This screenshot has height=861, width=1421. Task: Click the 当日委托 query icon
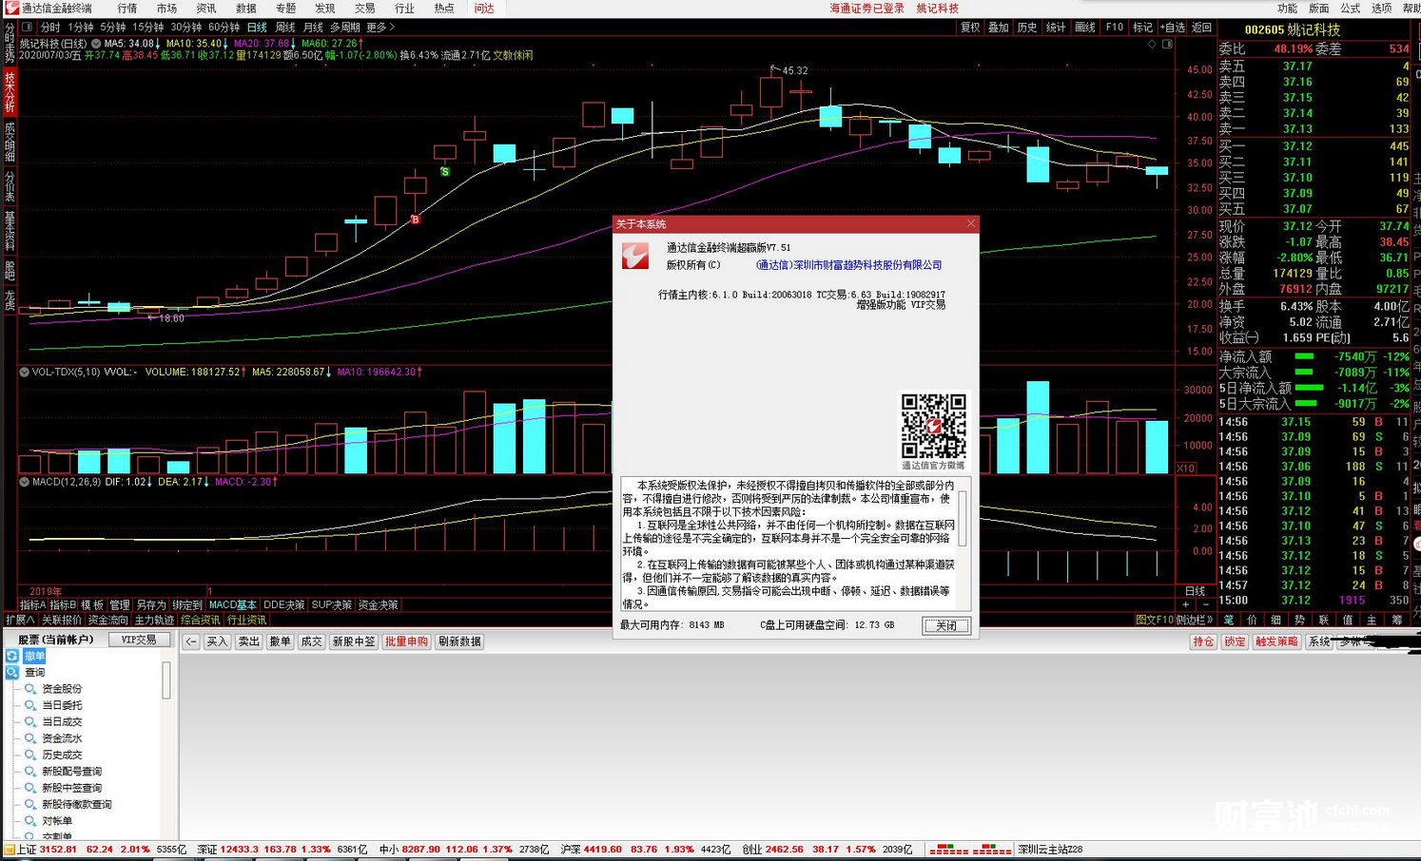click(30, 705)
